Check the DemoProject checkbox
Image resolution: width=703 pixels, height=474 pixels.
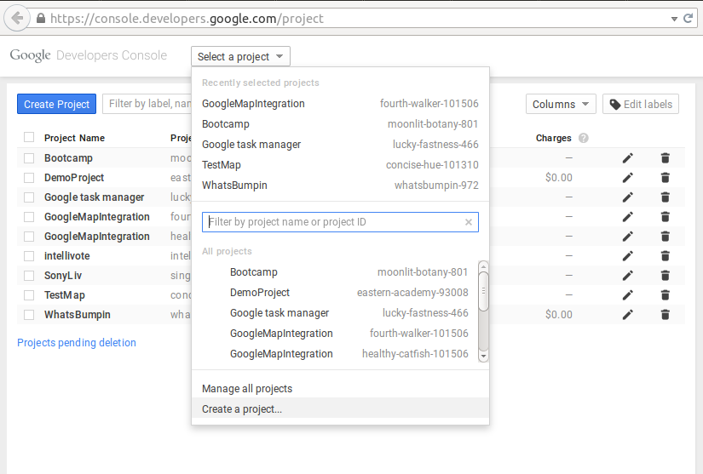29,178
